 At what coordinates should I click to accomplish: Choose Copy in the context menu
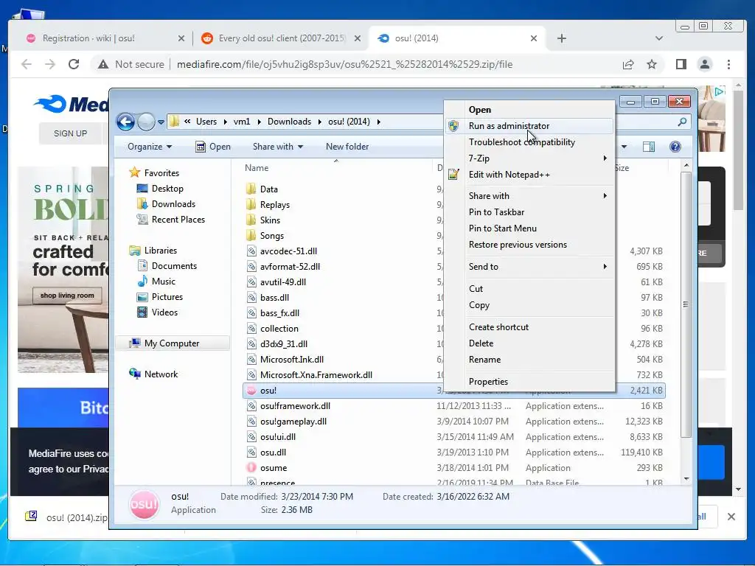[479, 305]
